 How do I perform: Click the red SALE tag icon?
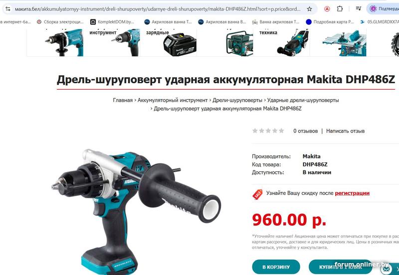point(257,194)
